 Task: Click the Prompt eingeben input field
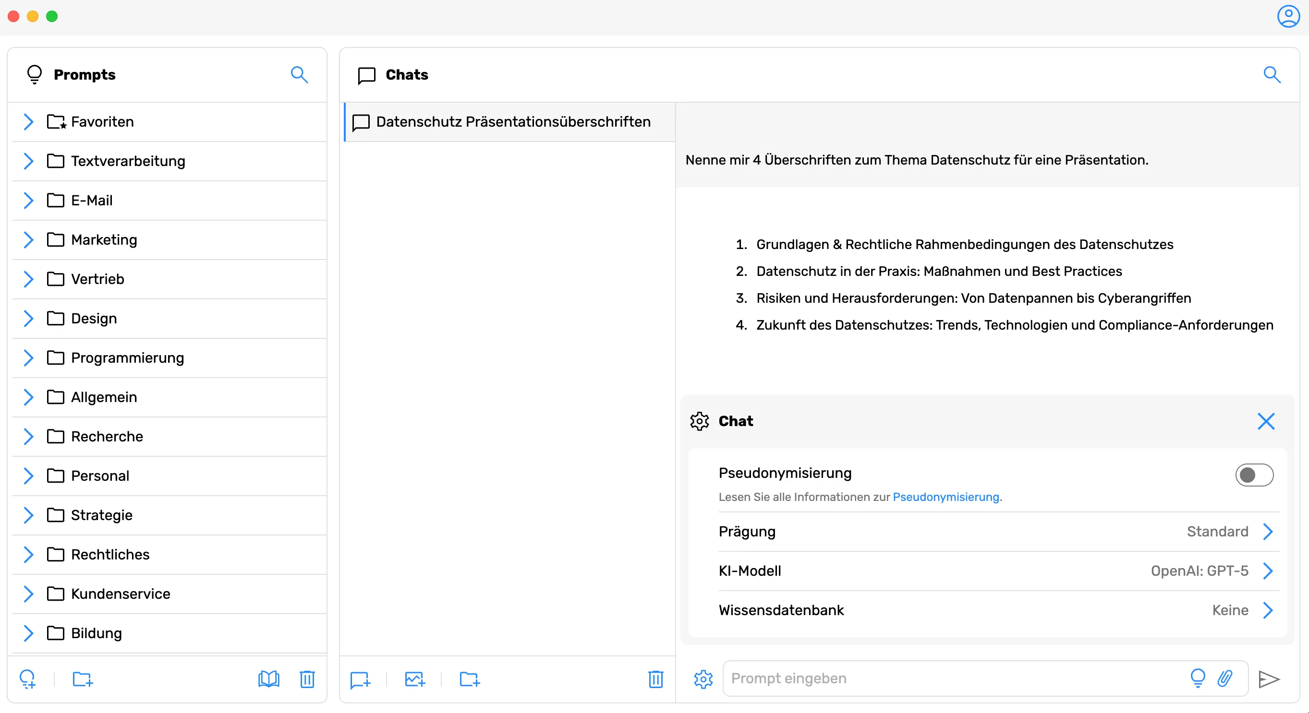coord(955,678)
